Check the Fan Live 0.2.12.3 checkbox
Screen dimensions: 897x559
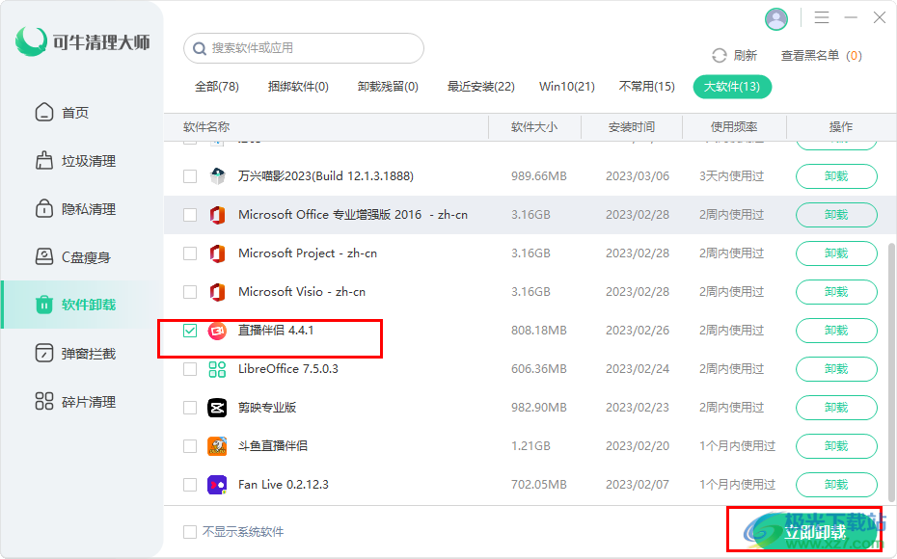(190, 485)
